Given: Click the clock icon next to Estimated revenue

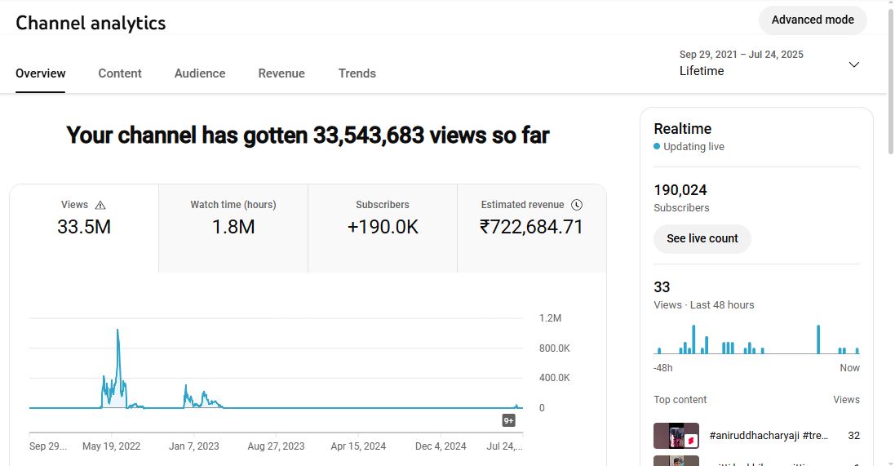Looking at the screenshot, I should pyautogui.click(x=577, y=205).
